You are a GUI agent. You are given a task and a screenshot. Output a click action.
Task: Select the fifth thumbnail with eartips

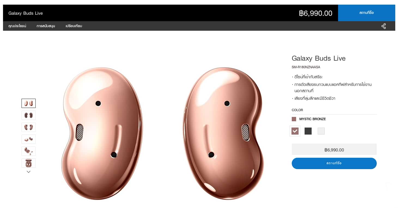tap(29, 151)
